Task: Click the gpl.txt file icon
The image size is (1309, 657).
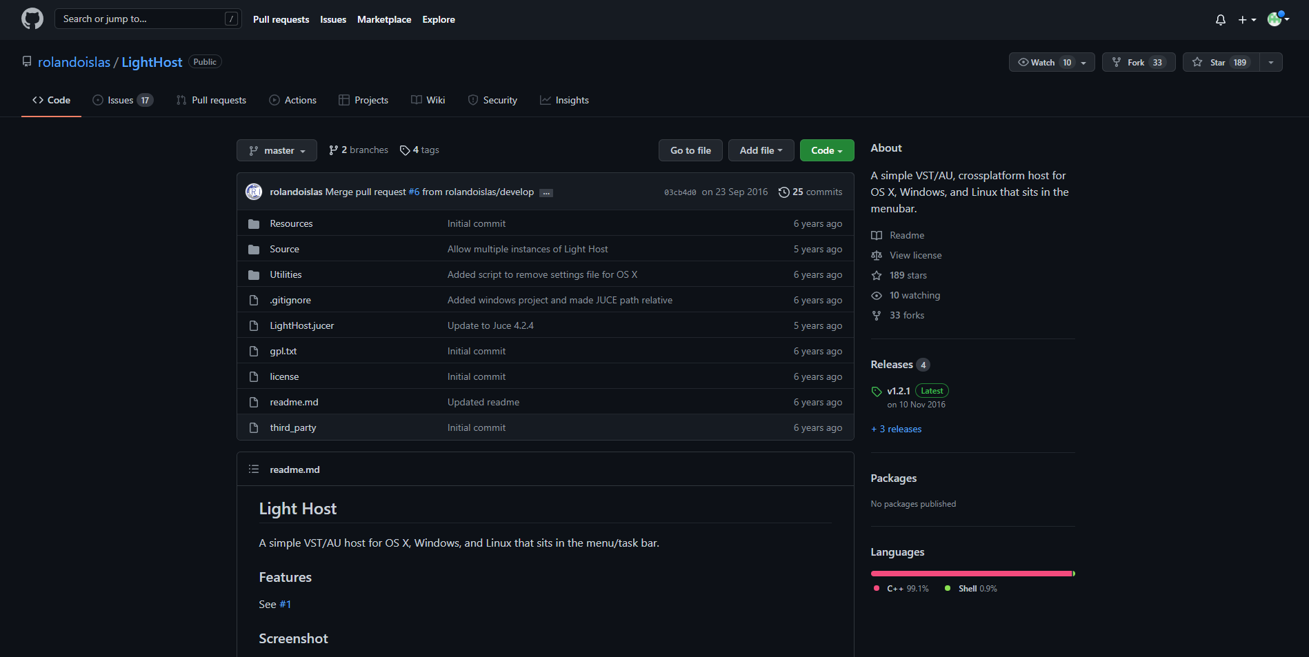Action: 254,351
